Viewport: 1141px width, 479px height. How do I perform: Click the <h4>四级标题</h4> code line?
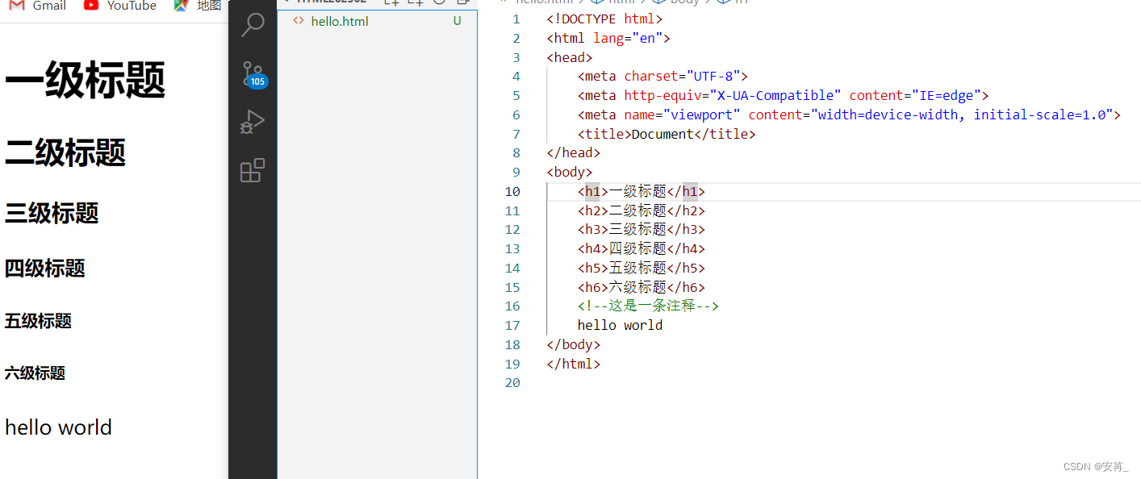tap(642, 248)
